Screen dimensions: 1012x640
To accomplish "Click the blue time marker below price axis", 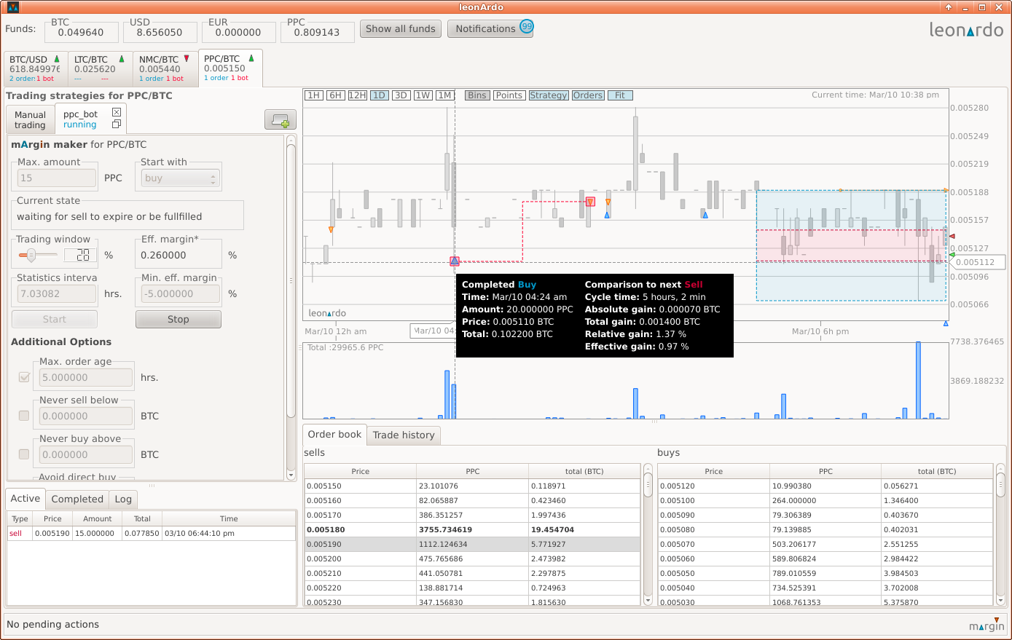I will 946,323.
